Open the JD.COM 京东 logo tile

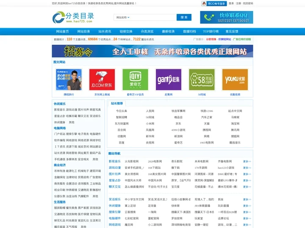click(x=102, y=79)
